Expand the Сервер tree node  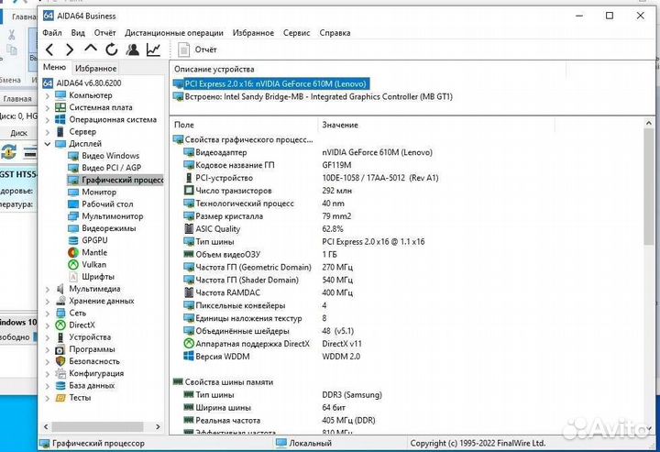pos(47,132)
